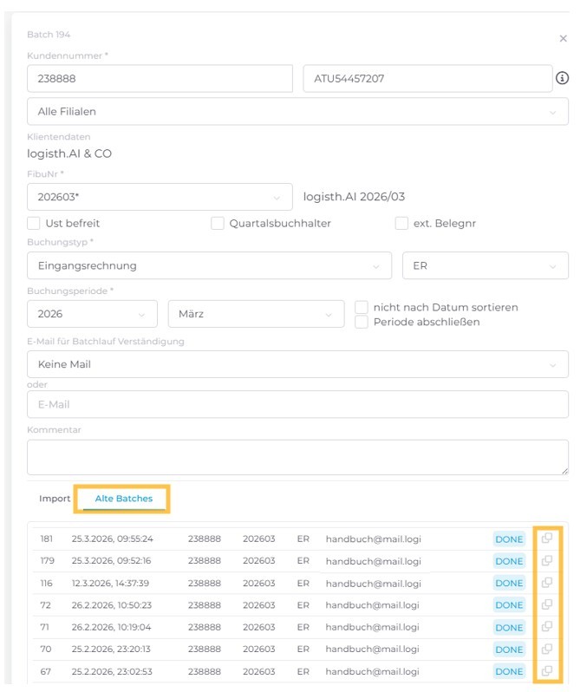Copy batch 71 using its copy icon
587x692 pixels.
(x=547, y=627)
